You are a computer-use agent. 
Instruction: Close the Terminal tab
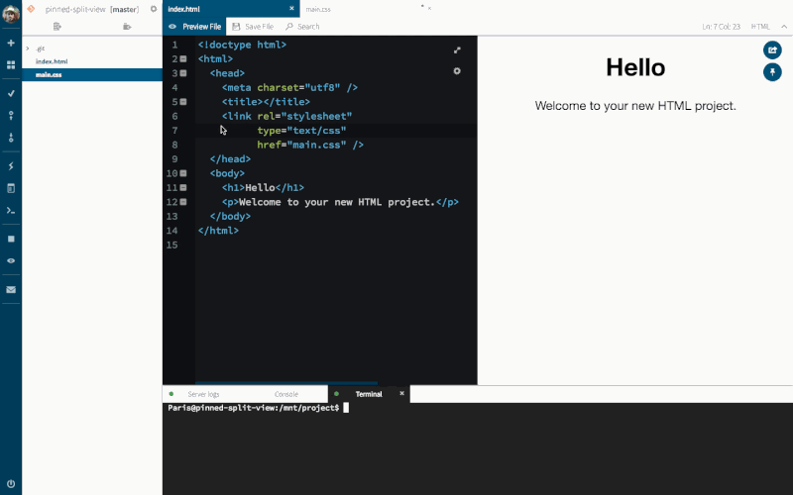pos(402,393)
